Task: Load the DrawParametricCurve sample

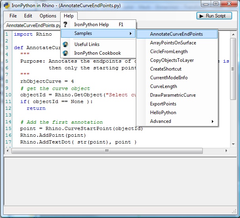Action: 177,95
